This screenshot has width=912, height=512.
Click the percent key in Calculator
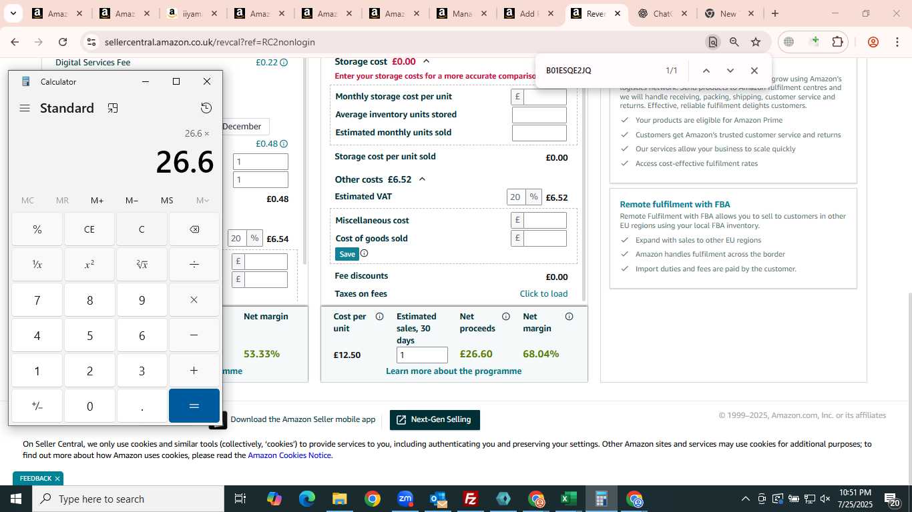[37, 229]
